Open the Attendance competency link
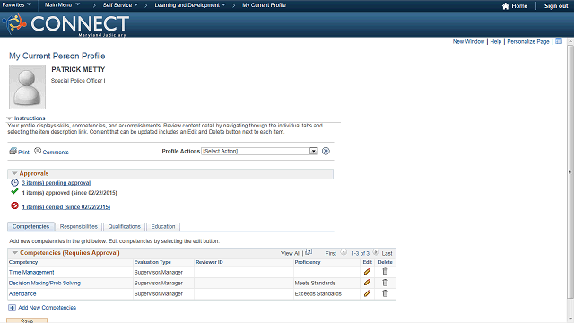 [x=22, y=293]
